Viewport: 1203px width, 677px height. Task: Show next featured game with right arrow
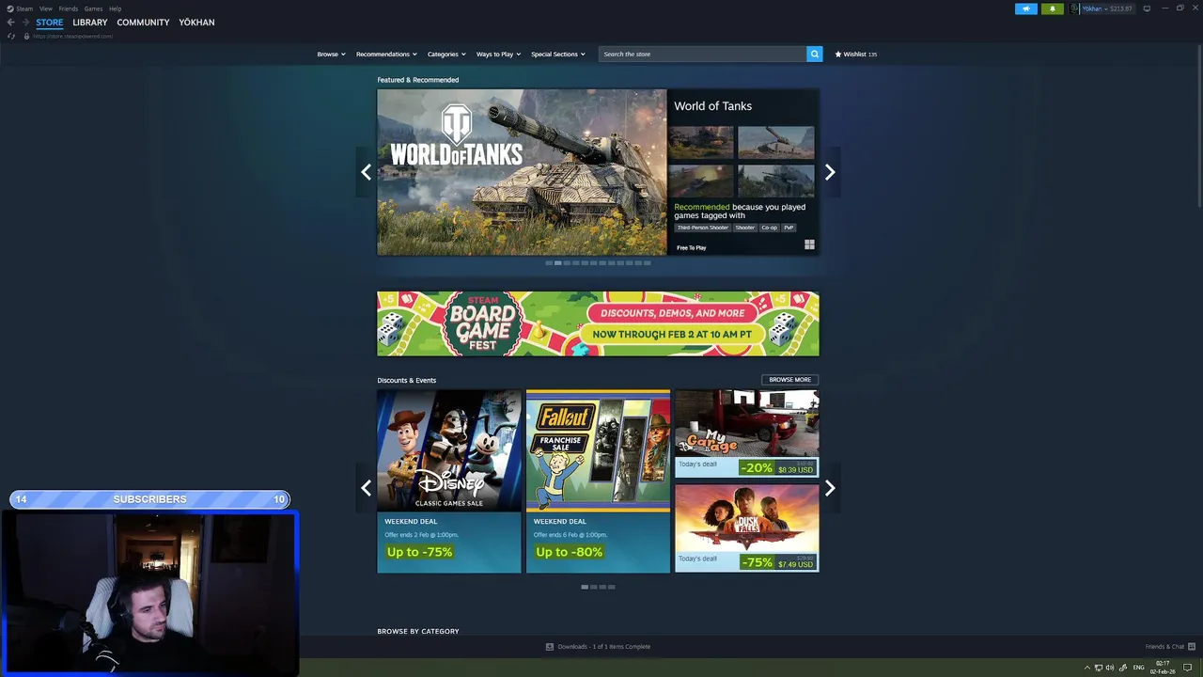(830, 172)
